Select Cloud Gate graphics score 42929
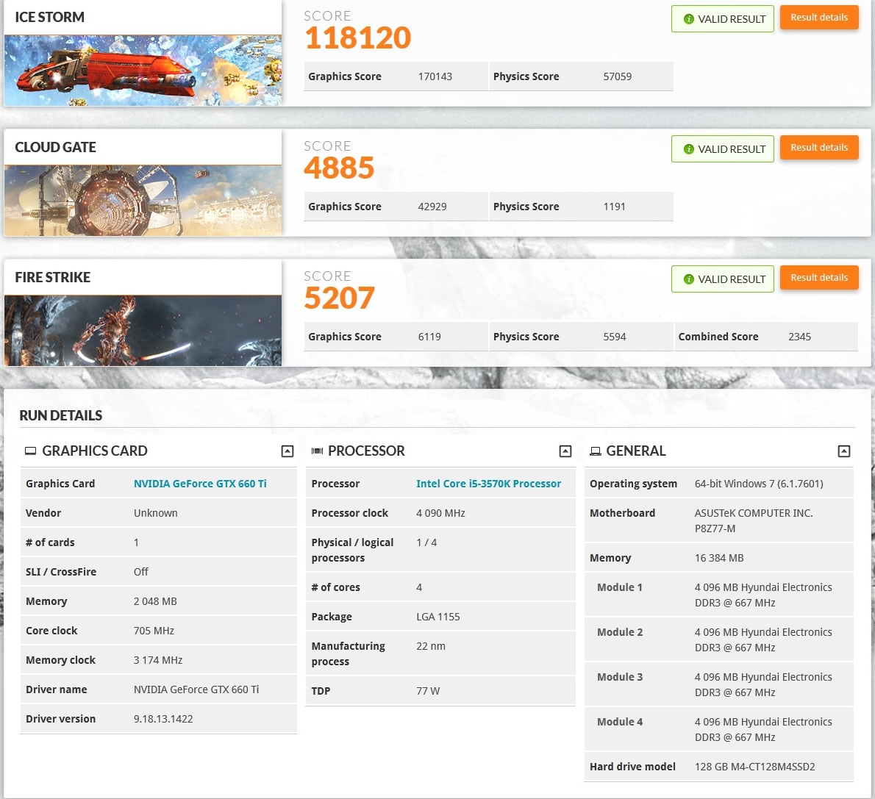Image resolution: width=875 pixels, height=799 pixels. [x=432, y=207]
